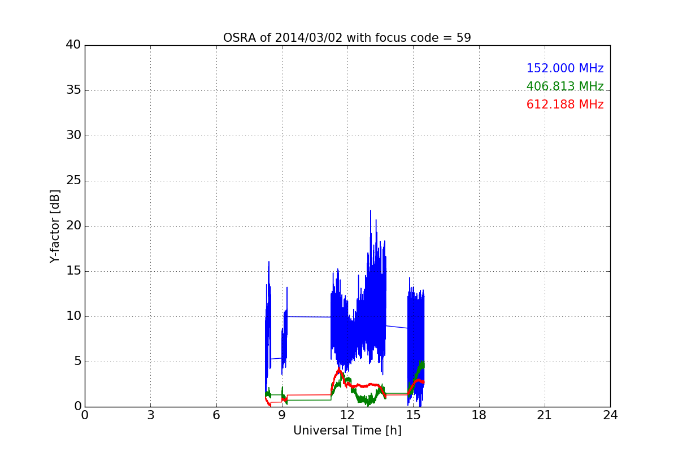Screen dimensions: 678x452
Task: Click the blue peak near 13 hours
Action: 371,212
